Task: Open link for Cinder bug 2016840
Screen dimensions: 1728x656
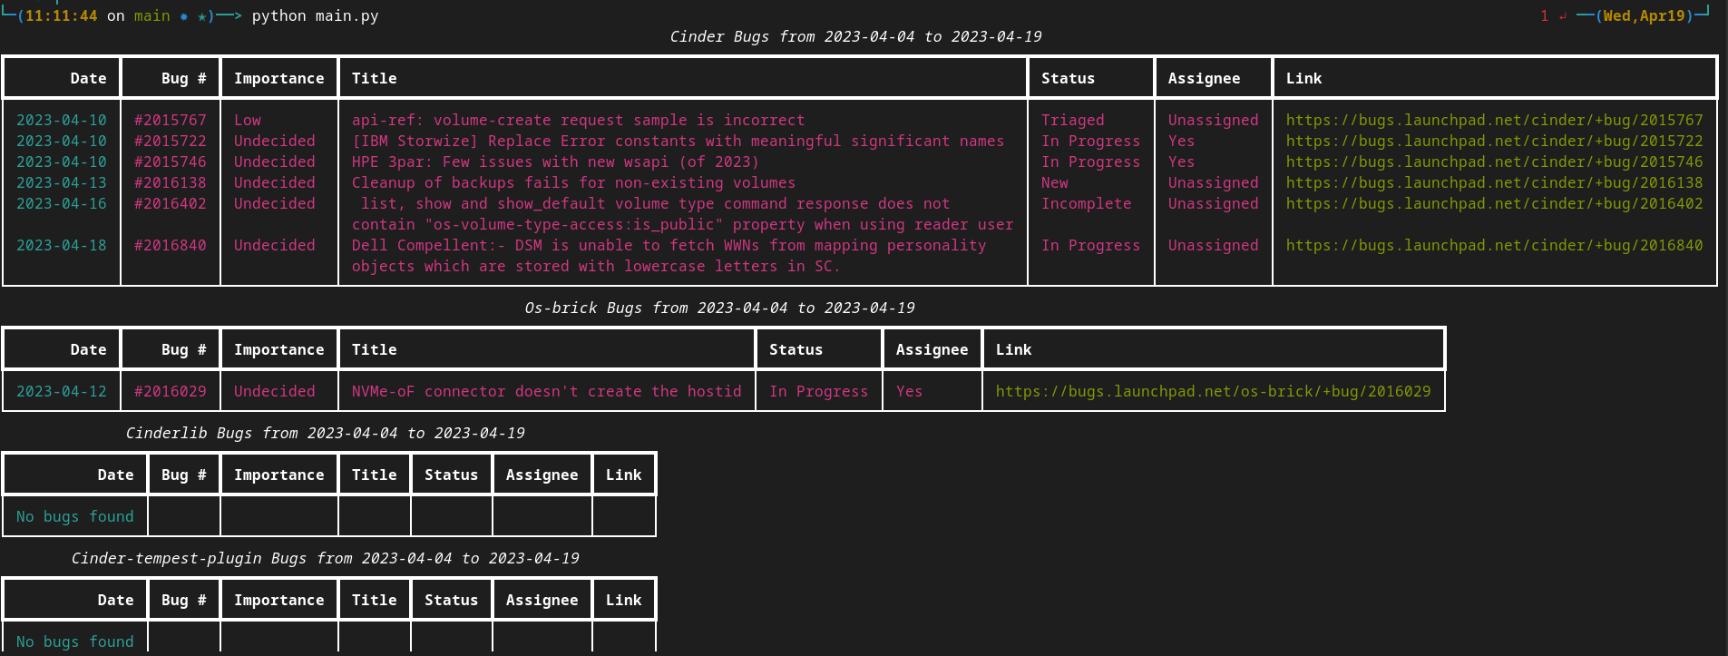Action: click(x=1494, y=245)
